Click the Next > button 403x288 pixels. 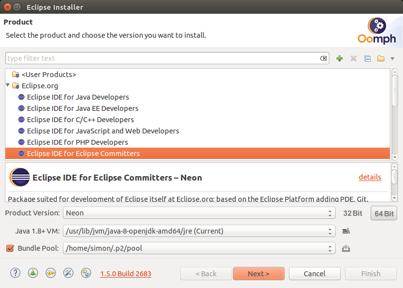click(x=259, y=274)
